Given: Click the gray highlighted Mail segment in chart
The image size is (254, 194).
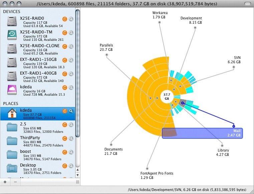Looking at the screenshot, I should pos(183,103).
